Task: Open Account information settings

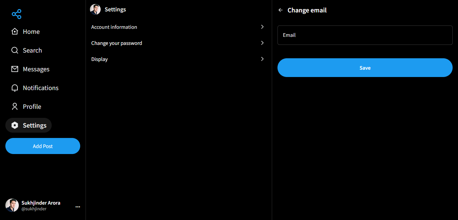Action: point(114,27)
